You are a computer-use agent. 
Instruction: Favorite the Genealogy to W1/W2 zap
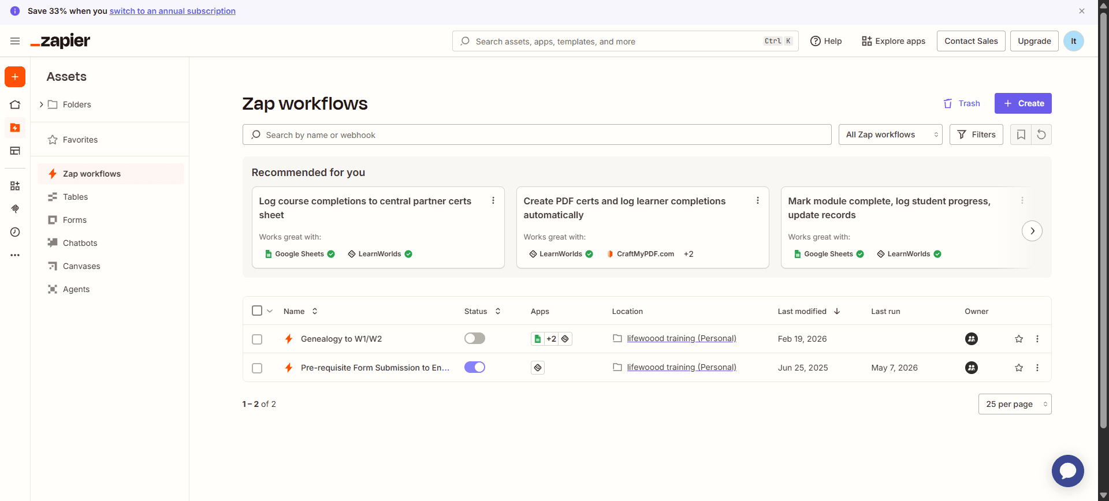pyautogui.click(x=1019, y=339)
